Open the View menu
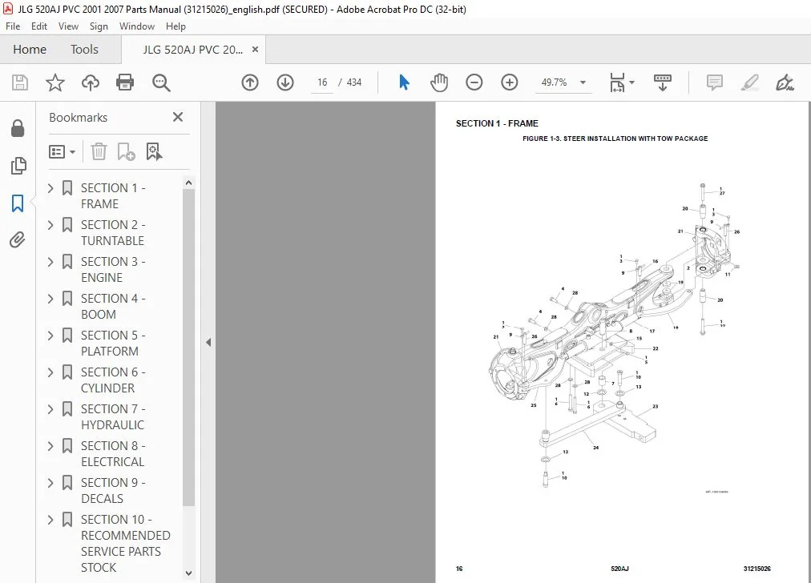The image size is (811, 583). [68, 26]
